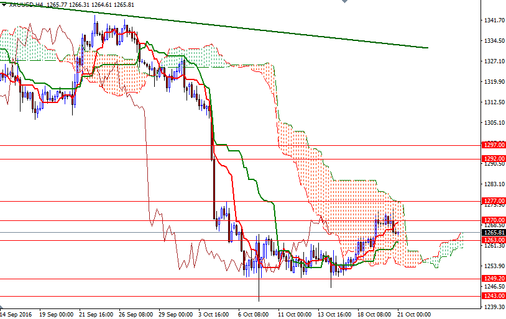Click the 1327.10 price axis value

[494, 61]
